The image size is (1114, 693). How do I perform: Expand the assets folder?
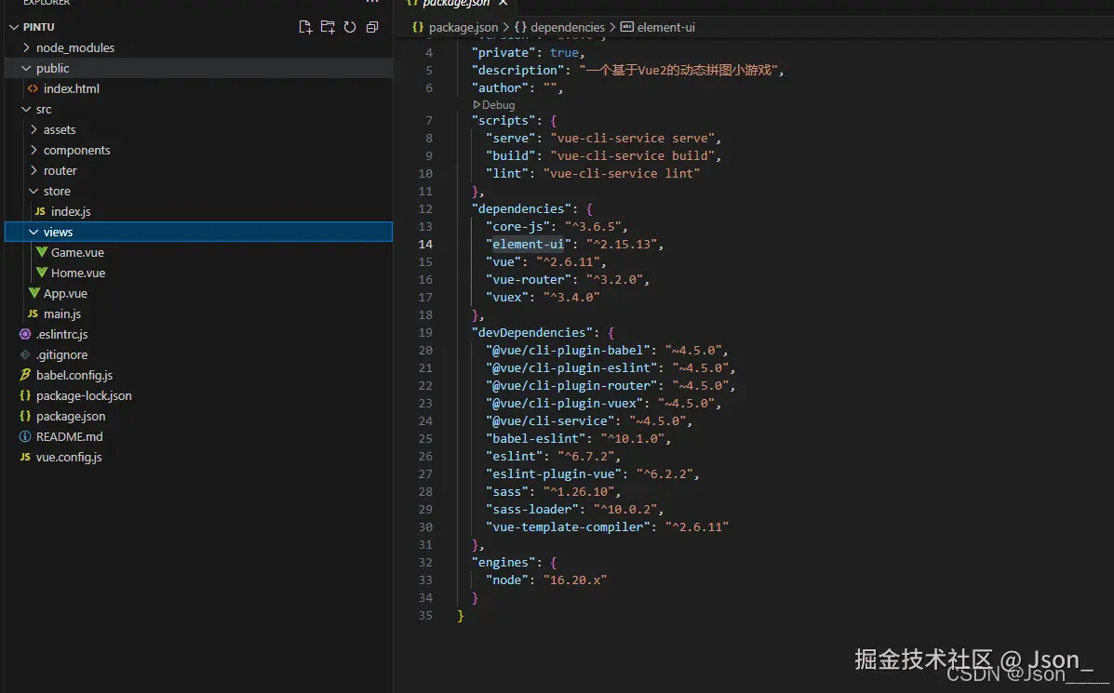click(x=60, y=129)
